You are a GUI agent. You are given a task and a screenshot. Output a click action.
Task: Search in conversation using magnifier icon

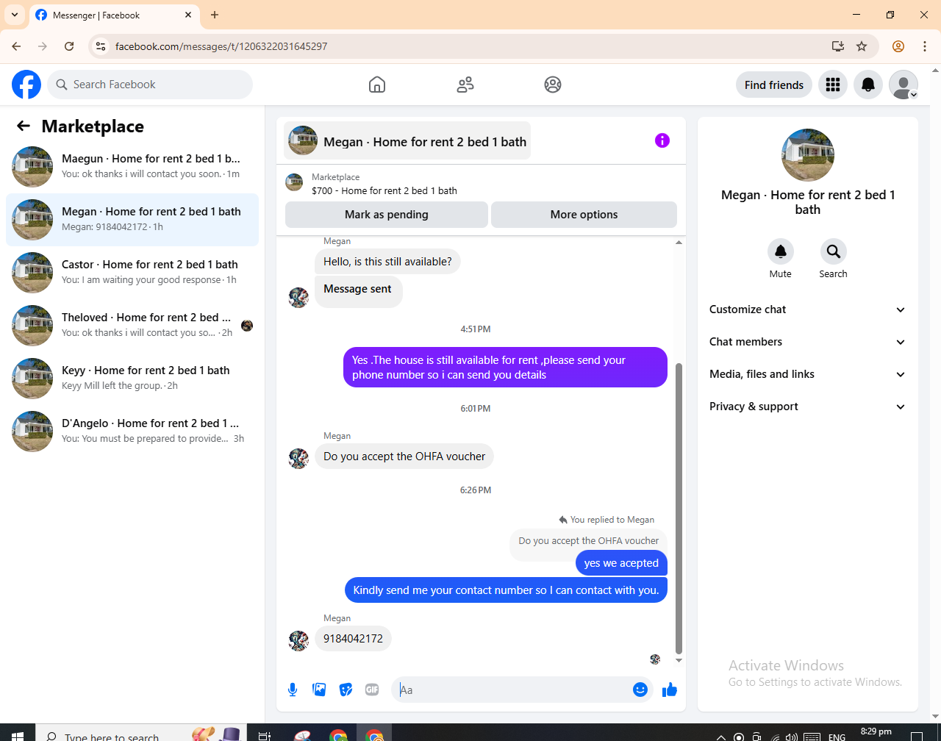tap(834, 251)
